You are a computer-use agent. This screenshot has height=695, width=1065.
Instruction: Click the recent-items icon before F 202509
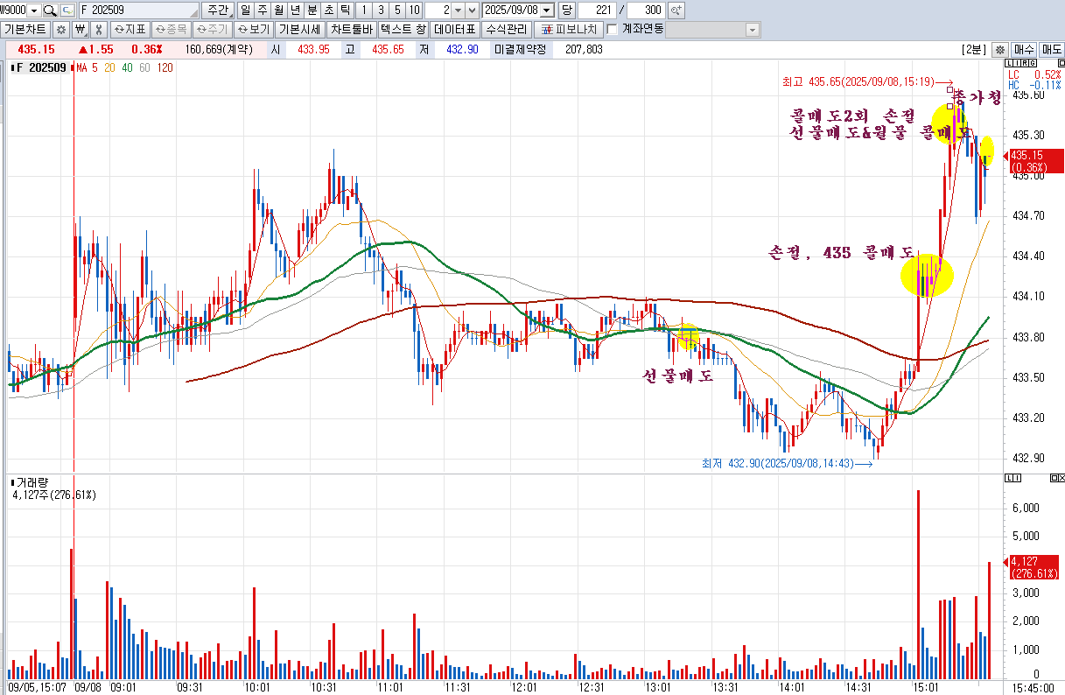tap(67, 11)
